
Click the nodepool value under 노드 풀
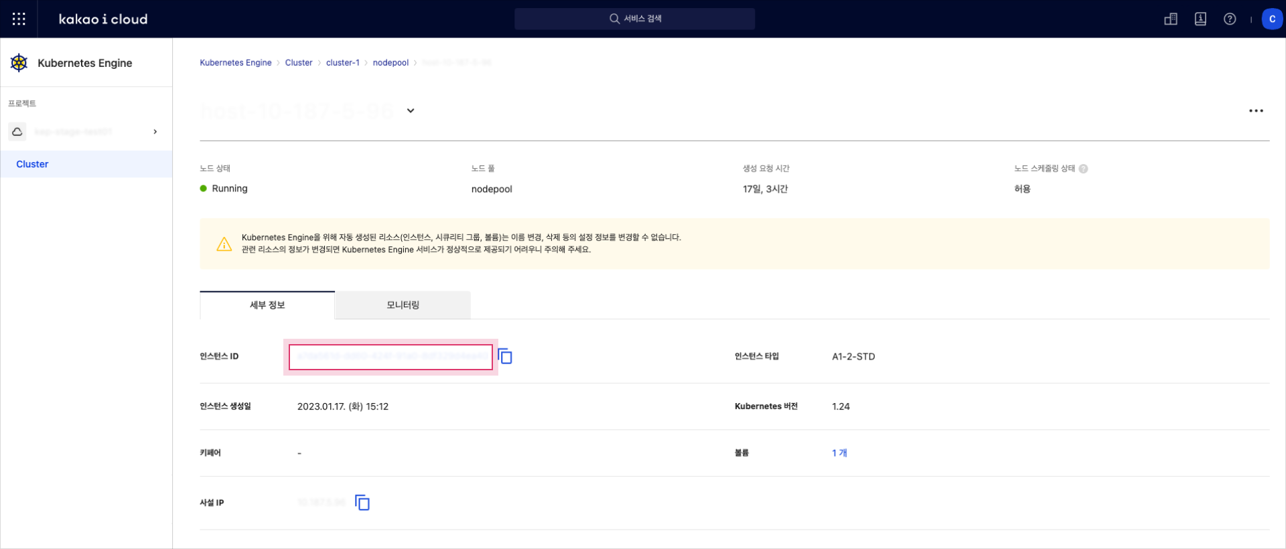coord(492,189)
